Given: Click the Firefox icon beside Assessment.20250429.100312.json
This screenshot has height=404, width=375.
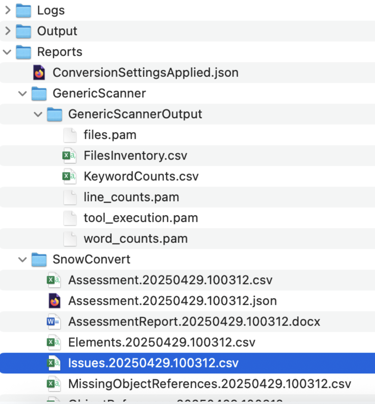Looking at the screenshot, I should pyautogui.click(x=54, y=301).
